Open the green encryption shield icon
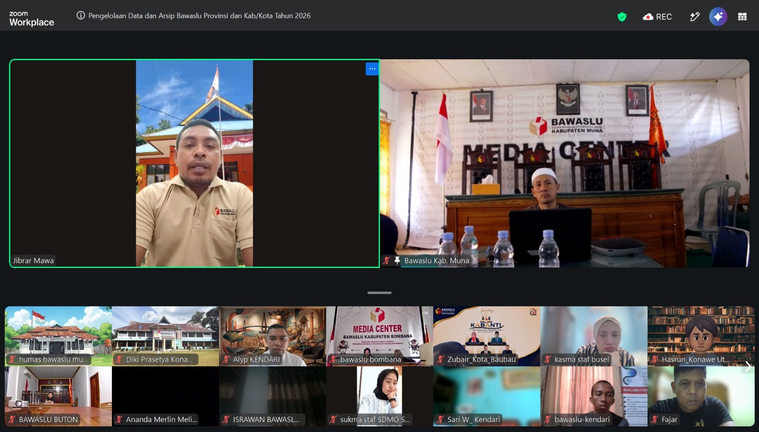Screen dimensions: 759x432 (622, 17)
